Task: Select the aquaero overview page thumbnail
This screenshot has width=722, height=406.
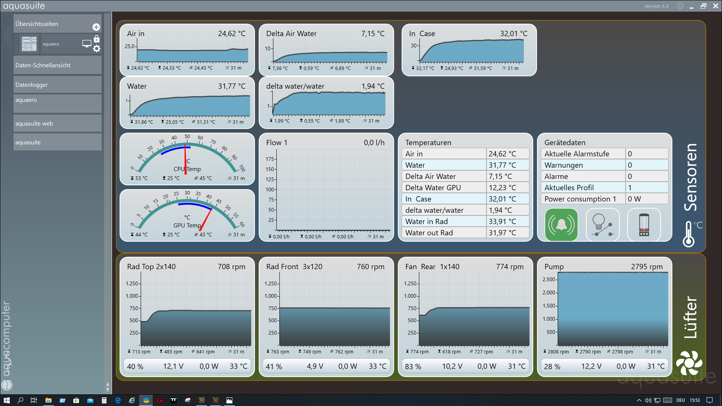Action: (x=29, y=44)
